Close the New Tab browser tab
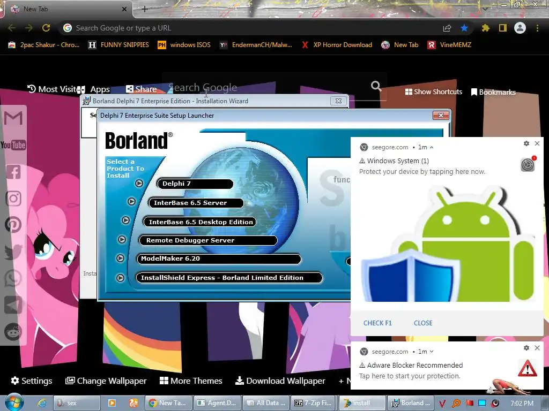Image resolution: width=549 pixels, height=411 pixels. pyautogui.click(x=124, y=9)
